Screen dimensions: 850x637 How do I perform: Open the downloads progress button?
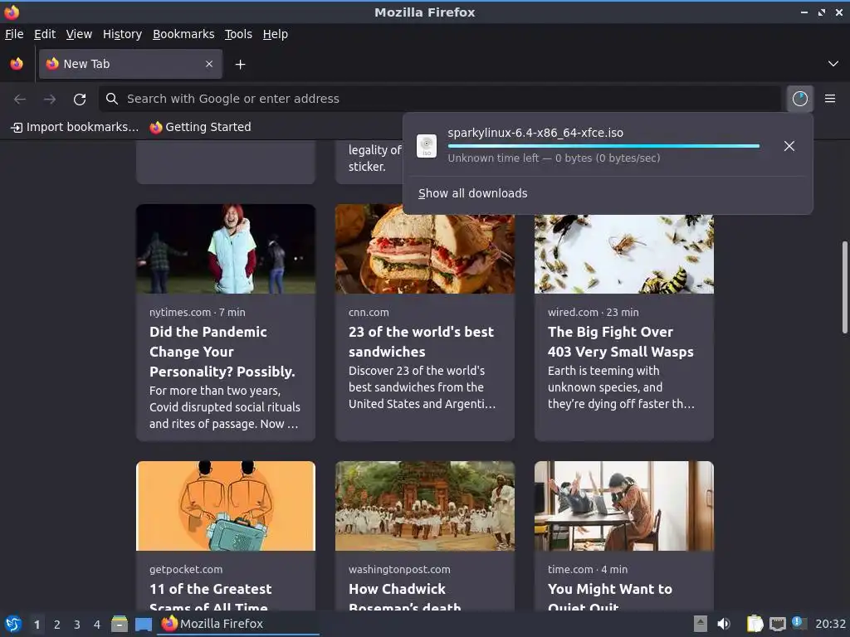tap(799, 99)
